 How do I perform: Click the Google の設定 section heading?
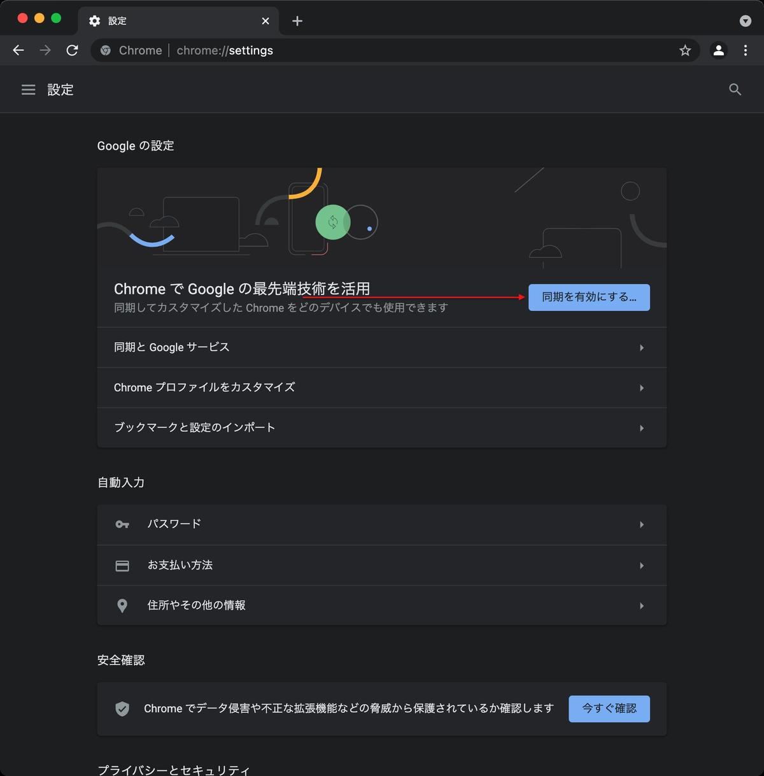click(x=136, y=146)
